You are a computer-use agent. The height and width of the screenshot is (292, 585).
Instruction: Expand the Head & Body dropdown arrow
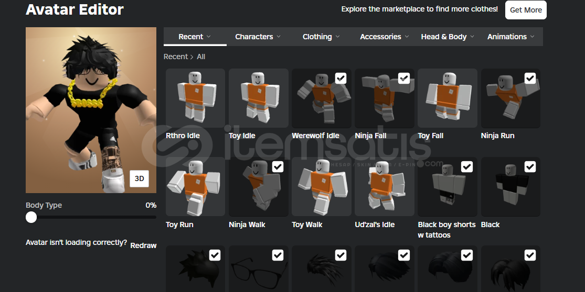[x=472, y=37]
